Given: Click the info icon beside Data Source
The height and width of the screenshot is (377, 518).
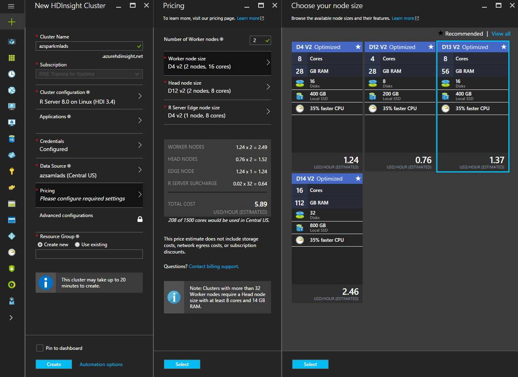Looking at the screenshot, I should click(69, 166).
